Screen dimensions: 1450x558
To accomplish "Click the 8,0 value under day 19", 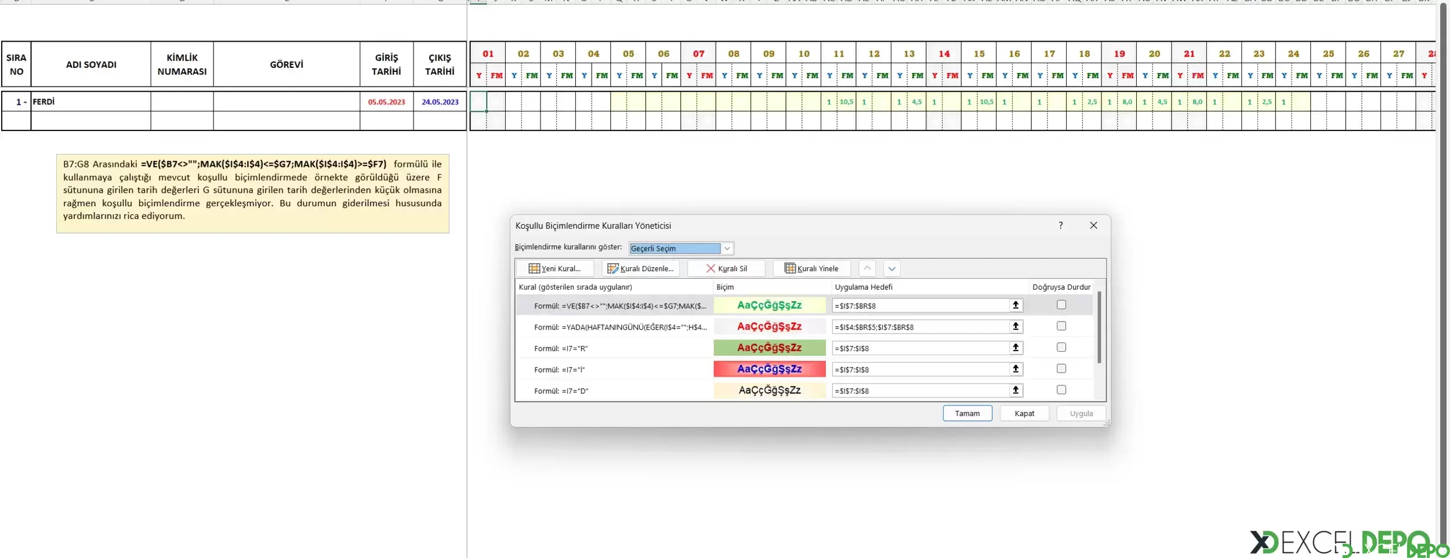I will tap(1127, 101).
